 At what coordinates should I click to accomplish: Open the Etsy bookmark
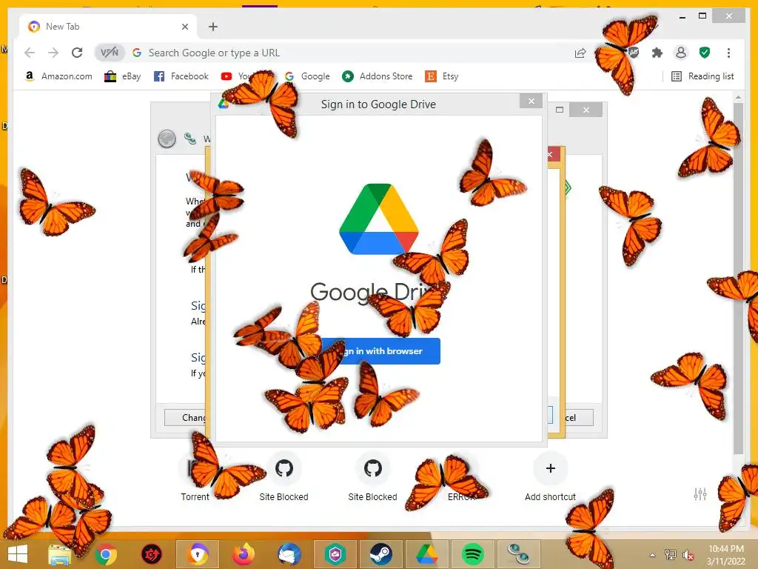tap(442, 76)
